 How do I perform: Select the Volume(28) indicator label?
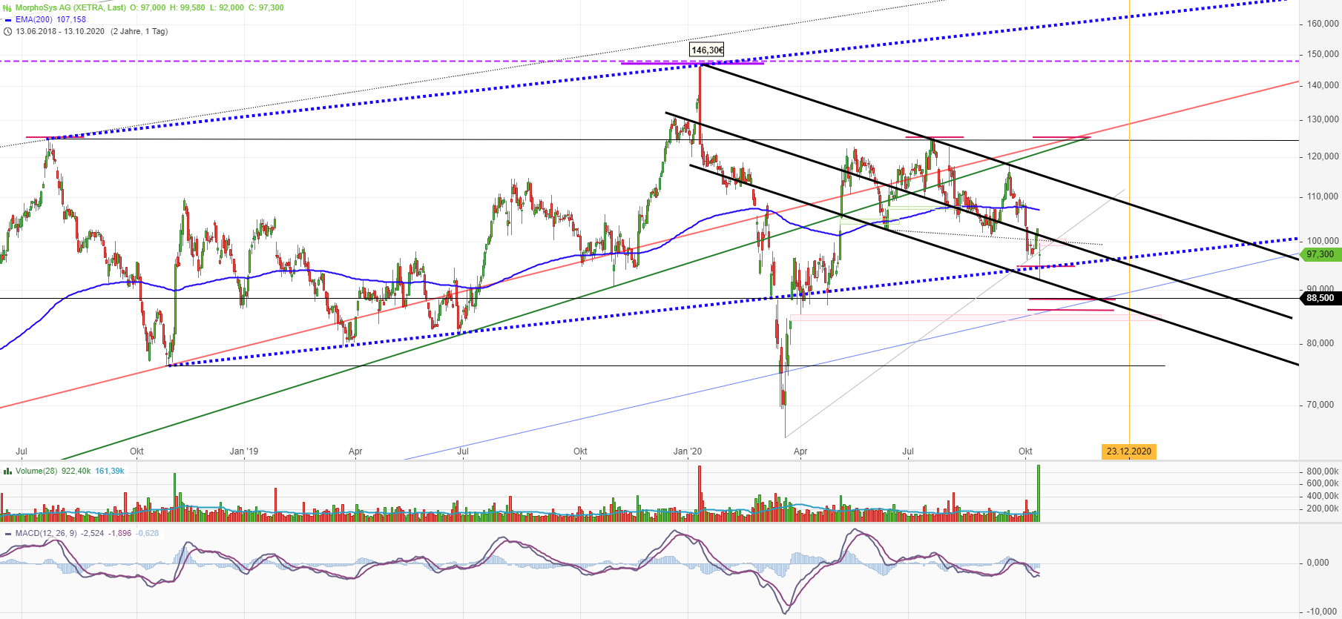tap(36, 471)
